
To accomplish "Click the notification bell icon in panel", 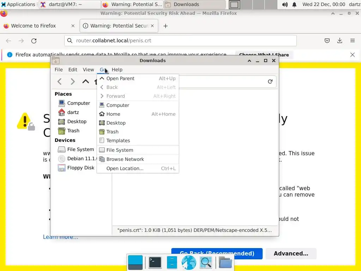I will tap(294, 4).
